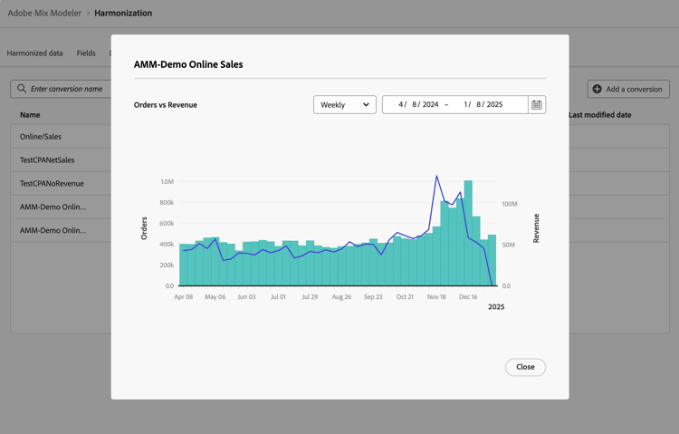This screenshot has width=679, height=434.
Task: Select the TestCPANetSales row
Action: point(61,160)
